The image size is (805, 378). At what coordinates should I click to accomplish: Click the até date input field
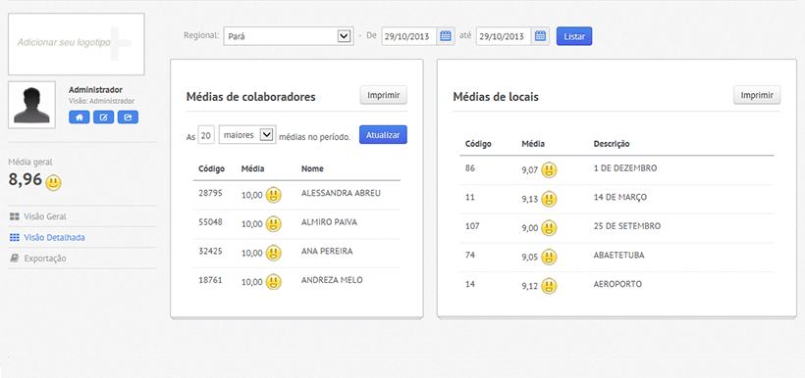[504, 36]
